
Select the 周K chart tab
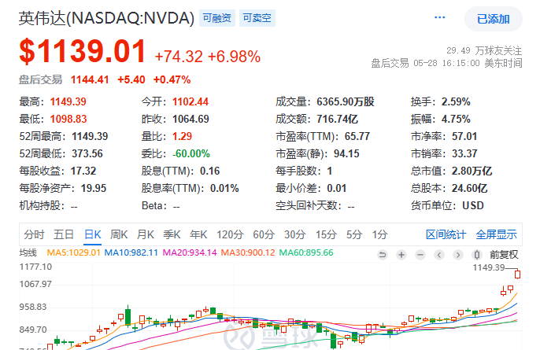(119, 234)
